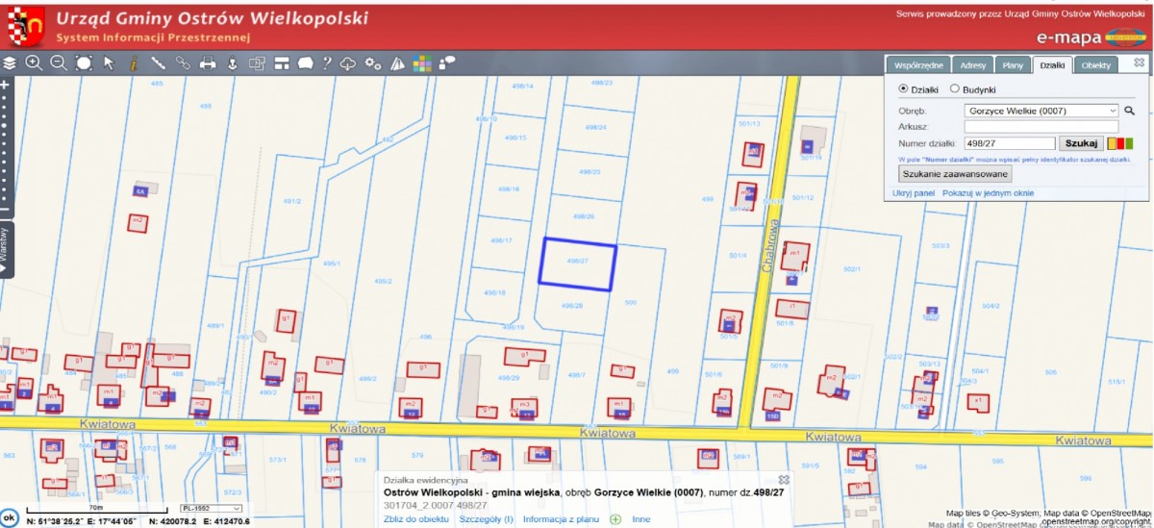Image resolution: width=1154 pixels, height=528 pixels.
Task: Switch to the Współrzędne tab
Action: [917, 65]
